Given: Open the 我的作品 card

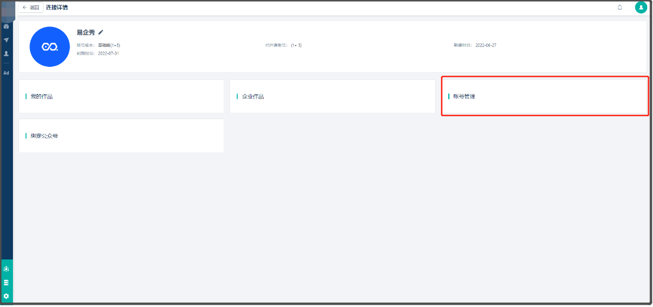Looking at the screenshot, I should [121, 96].
